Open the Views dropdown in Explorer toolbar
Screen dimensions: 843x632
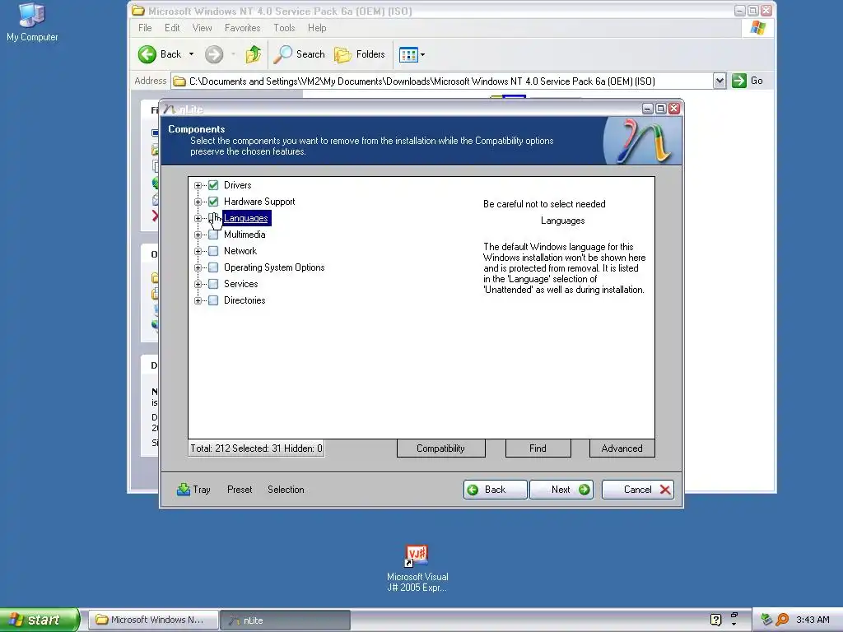point(422,54)
